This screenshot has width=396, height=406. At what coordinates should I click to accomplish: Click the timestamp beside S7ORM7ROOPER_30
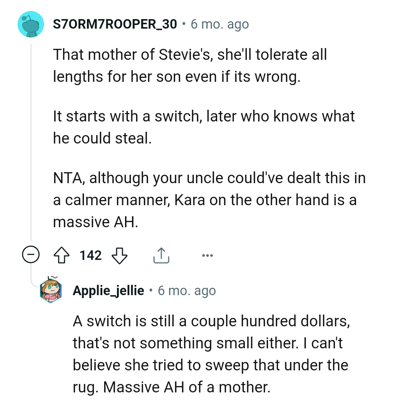(220, 25)
